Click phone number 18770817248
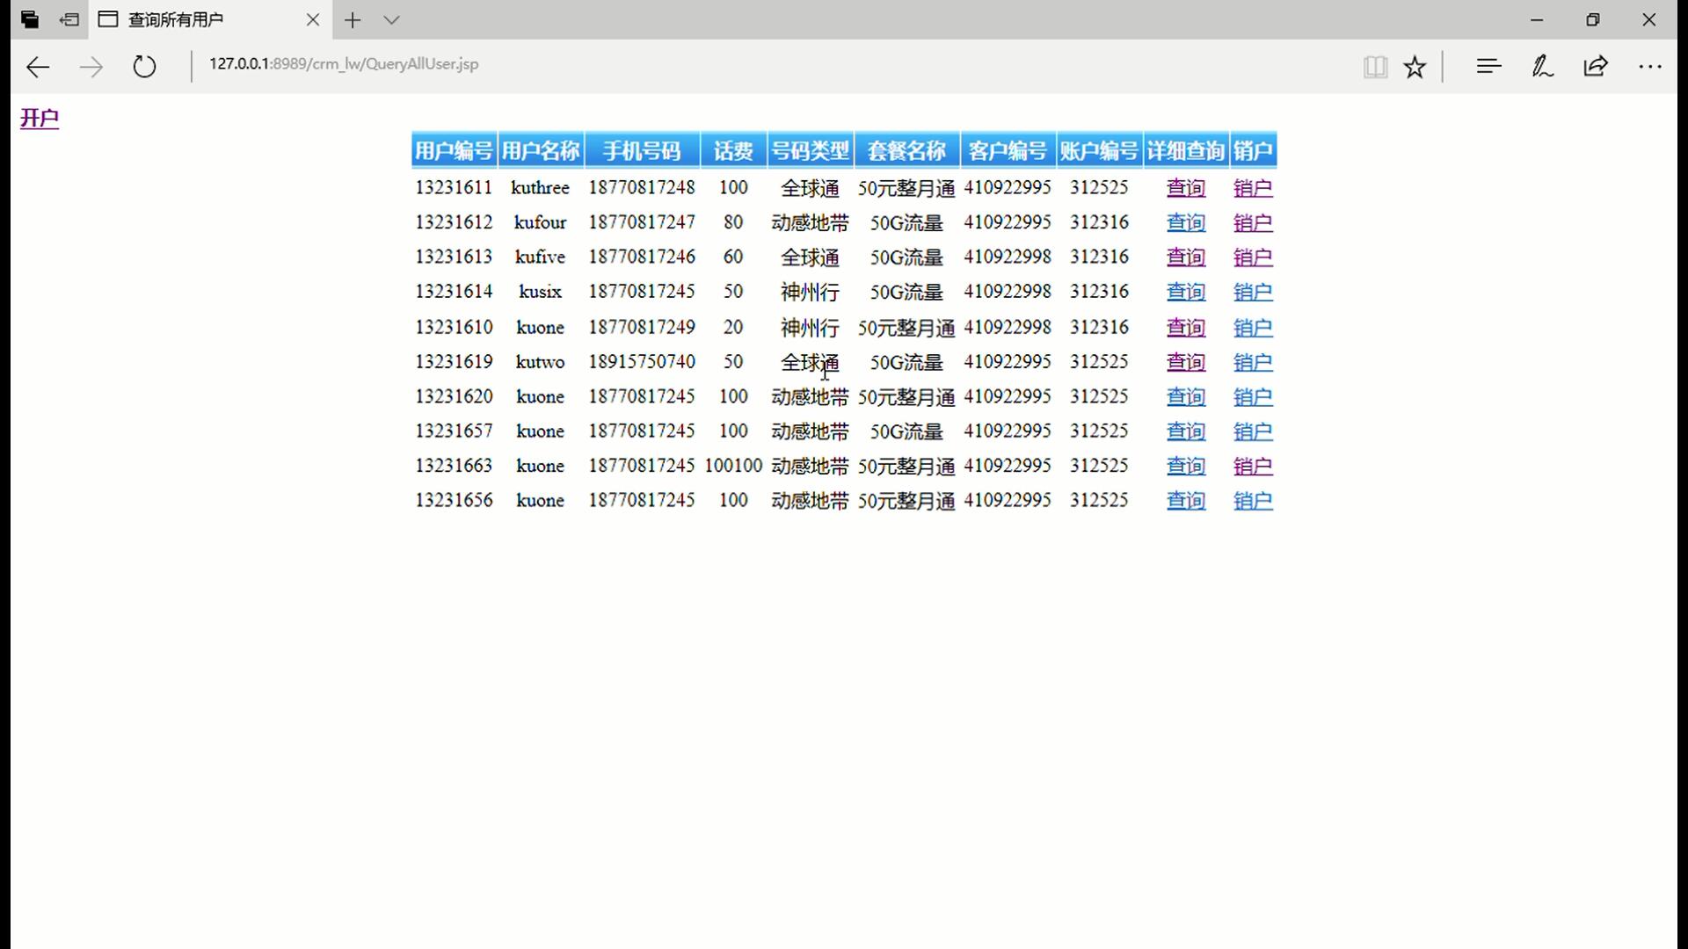 [x=642, y=188]
